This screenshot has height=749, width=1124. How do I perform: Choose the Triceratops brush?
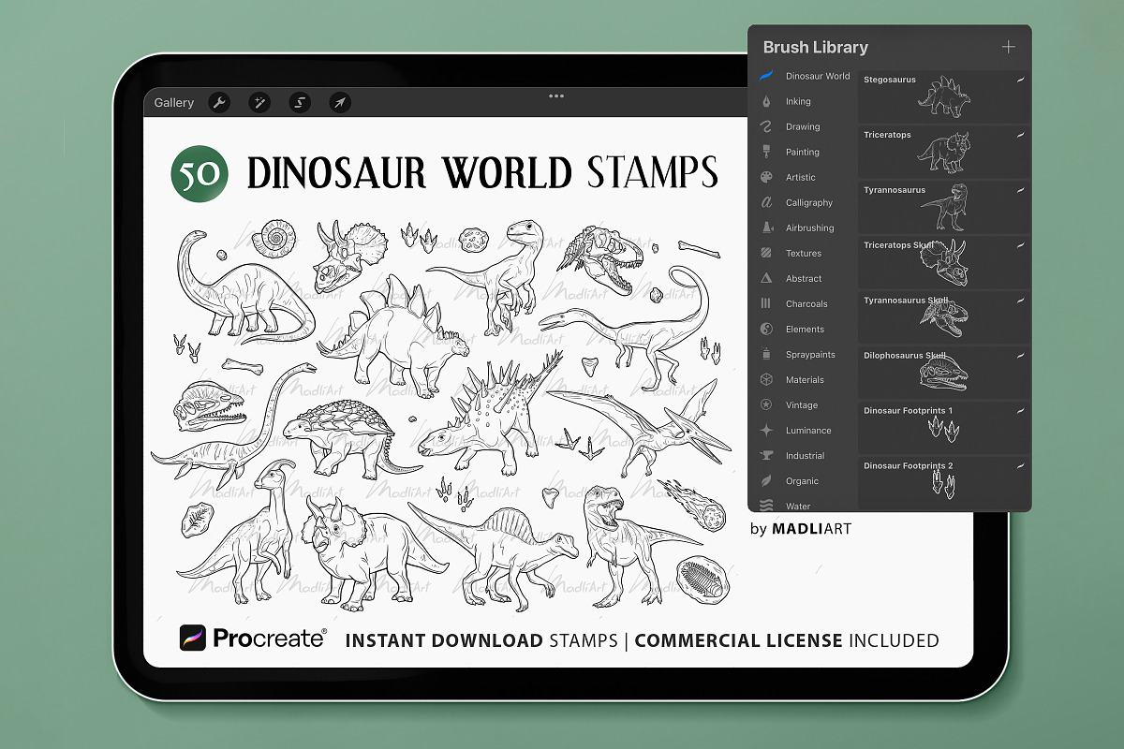(x=944, y=152)
